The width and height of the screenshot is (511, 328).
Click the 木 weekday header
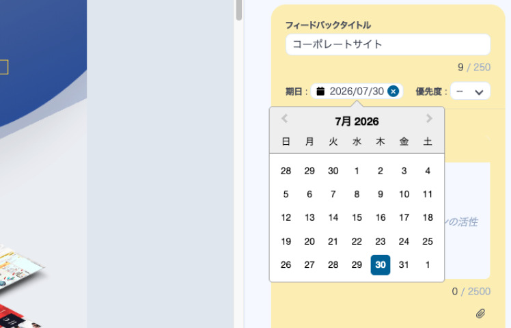tap(381, 141)
